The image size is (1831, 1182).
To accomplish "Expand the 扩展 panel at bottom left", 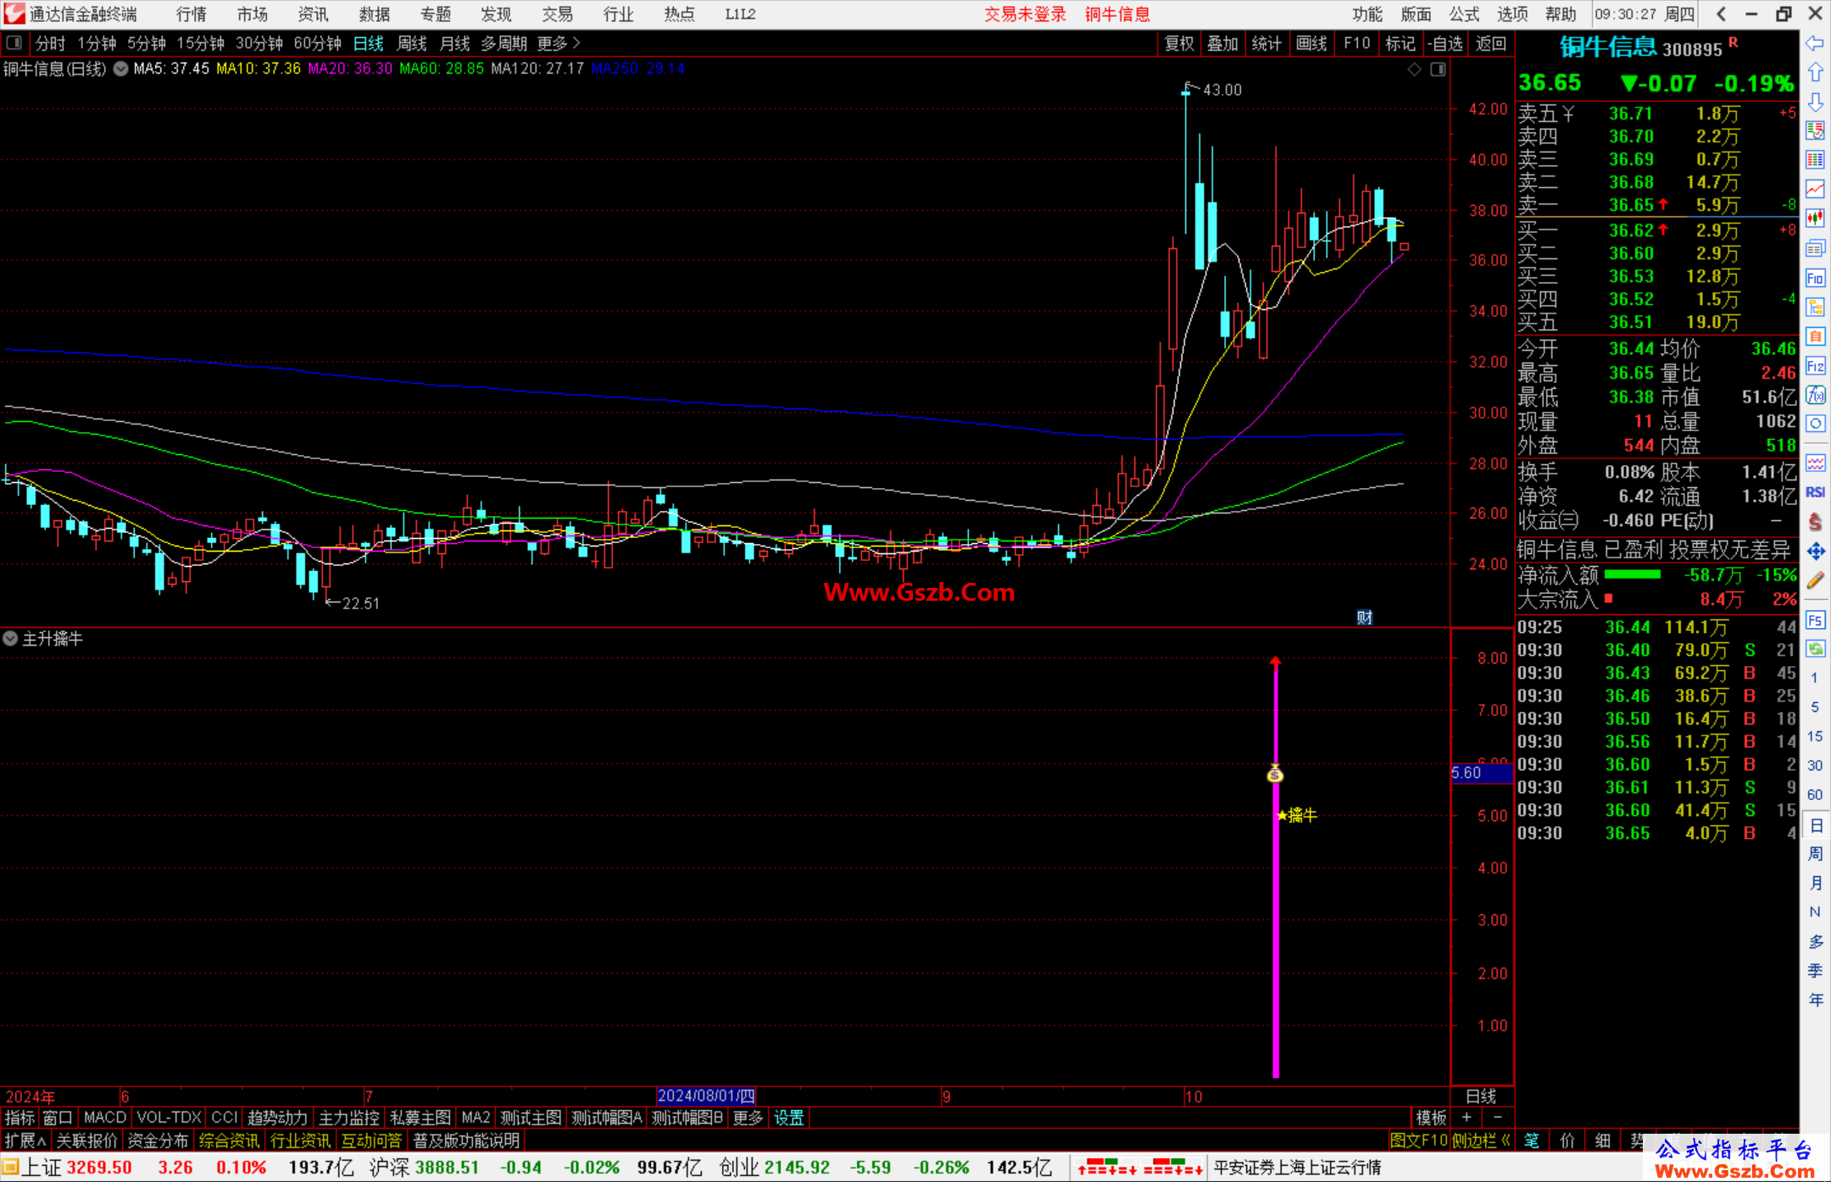I will coord(25,1140).
